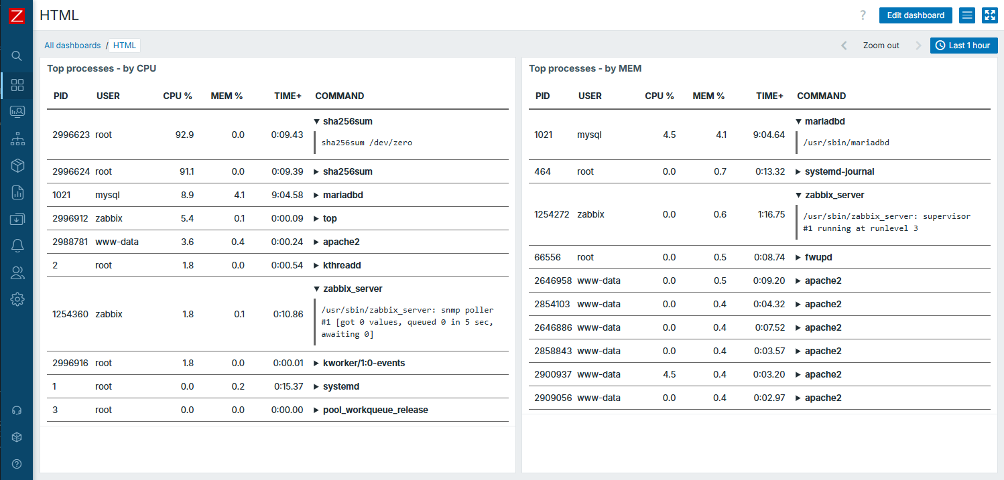Open All dashboards breadcrumb link
This screenshot has height=480, width=1004.
click(x=72, y=46)
